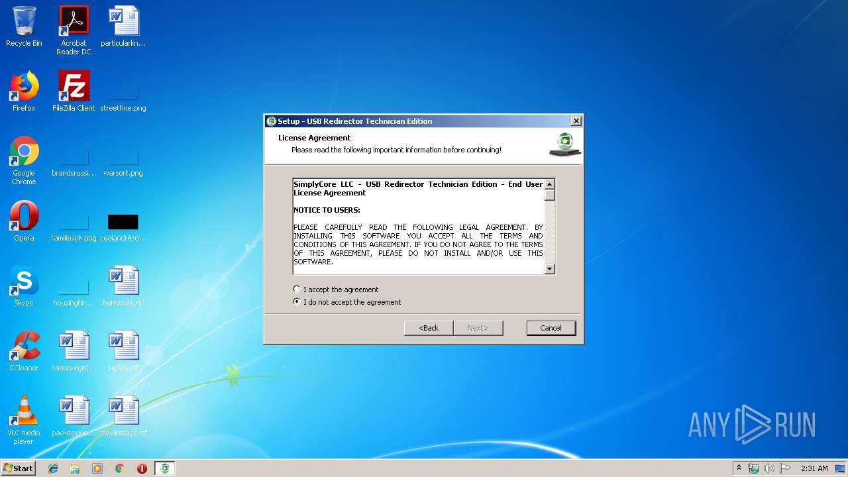Open the jackits.rtf document
Viewport: 848px width, 477px height.
pos(123,351)
